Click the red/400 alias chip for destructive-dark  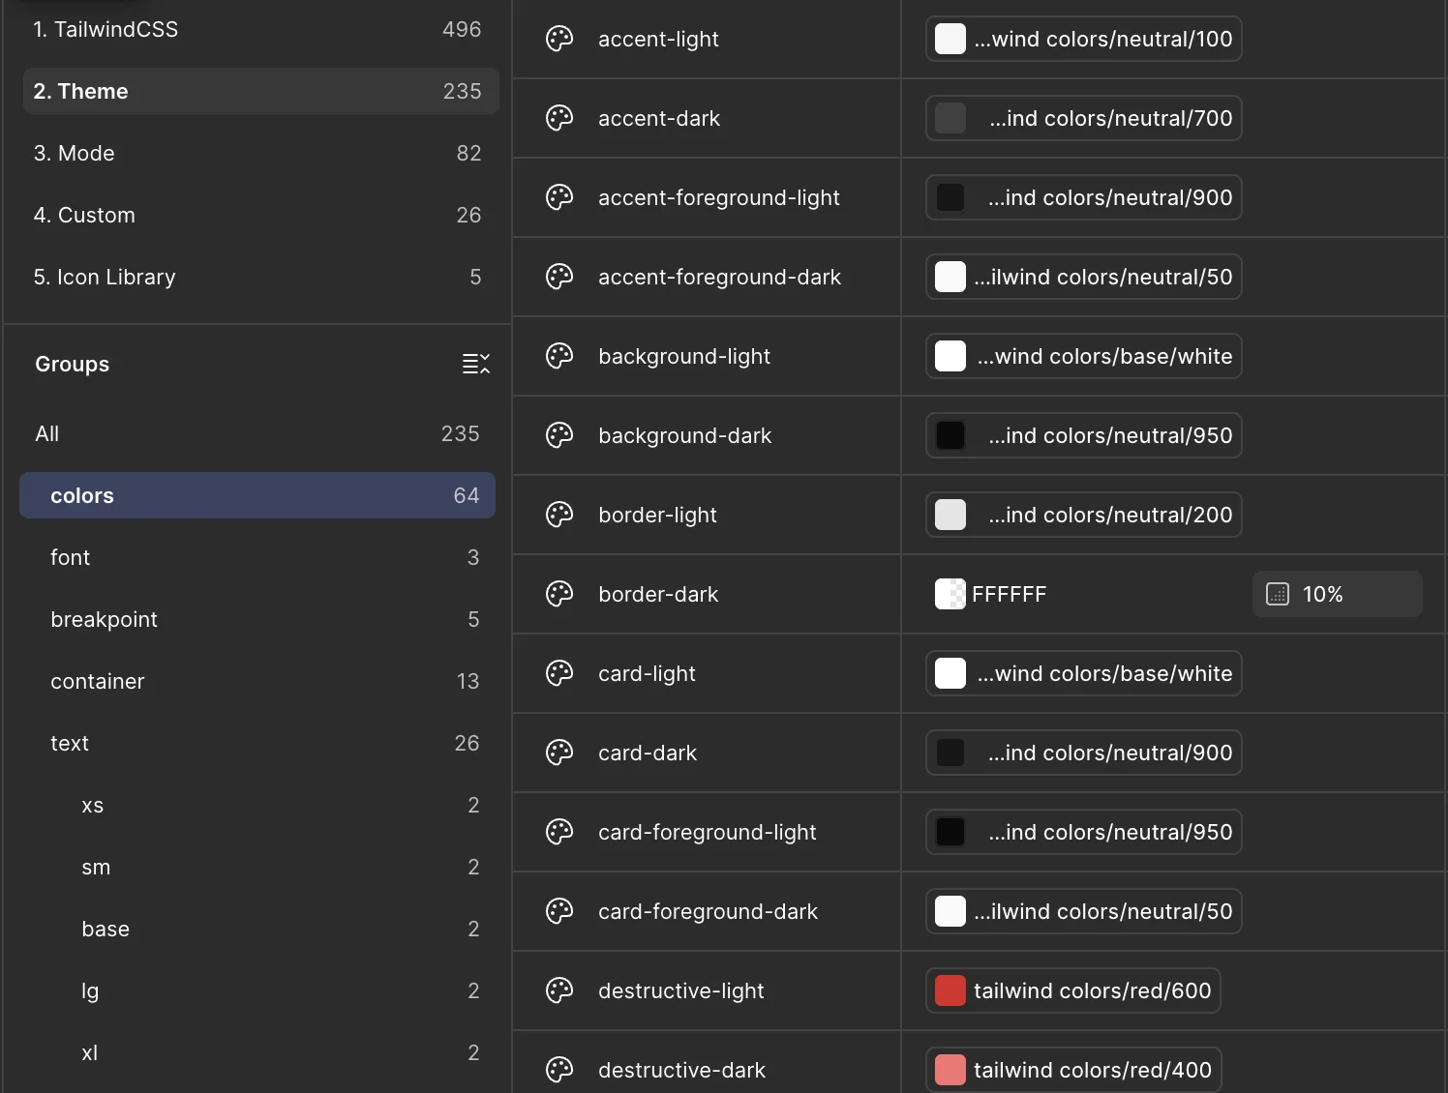pyautogui.click(x=1072, y=1070)
